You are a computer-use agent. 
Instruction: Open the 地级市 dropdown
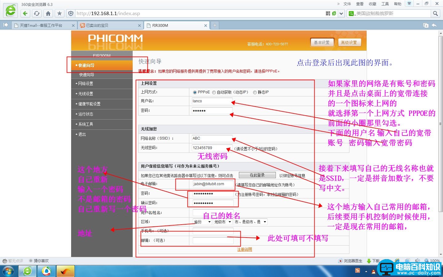click(x=223, y=222)
